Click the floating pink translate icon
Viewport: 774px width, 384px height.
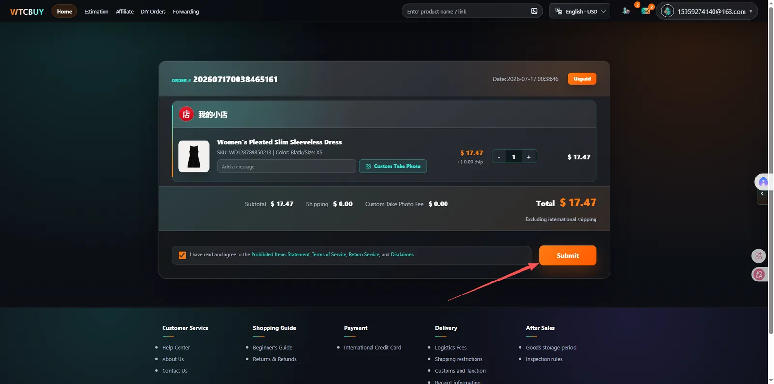pos(759,275)
